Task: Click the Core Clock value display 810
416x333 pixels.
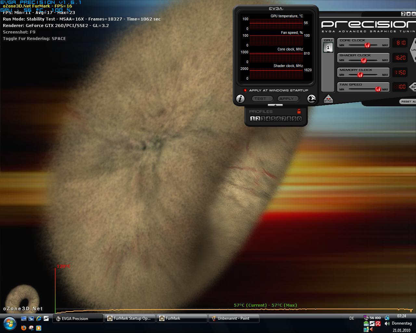Action: pos(400,43)
